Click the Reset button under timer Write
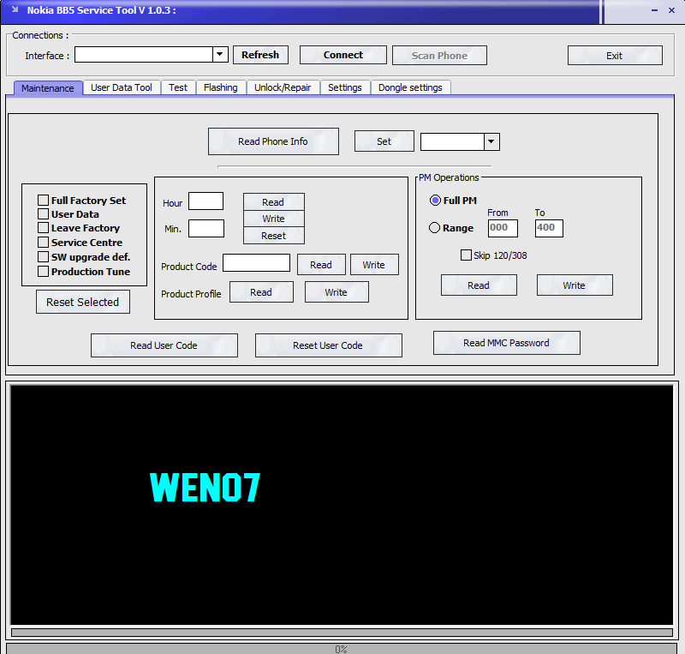 click(x=273, y=236)
